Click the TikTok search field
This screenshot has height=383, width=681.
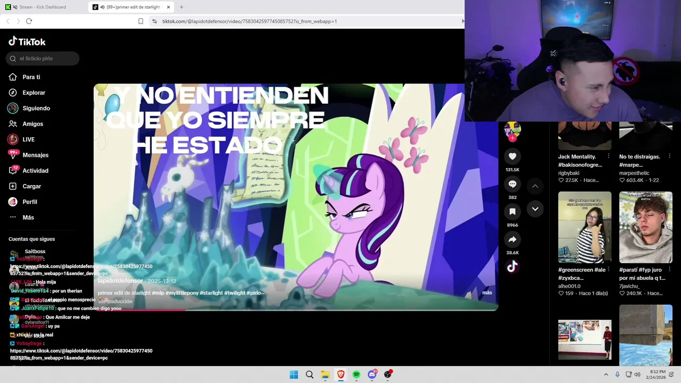click(43, 59)
